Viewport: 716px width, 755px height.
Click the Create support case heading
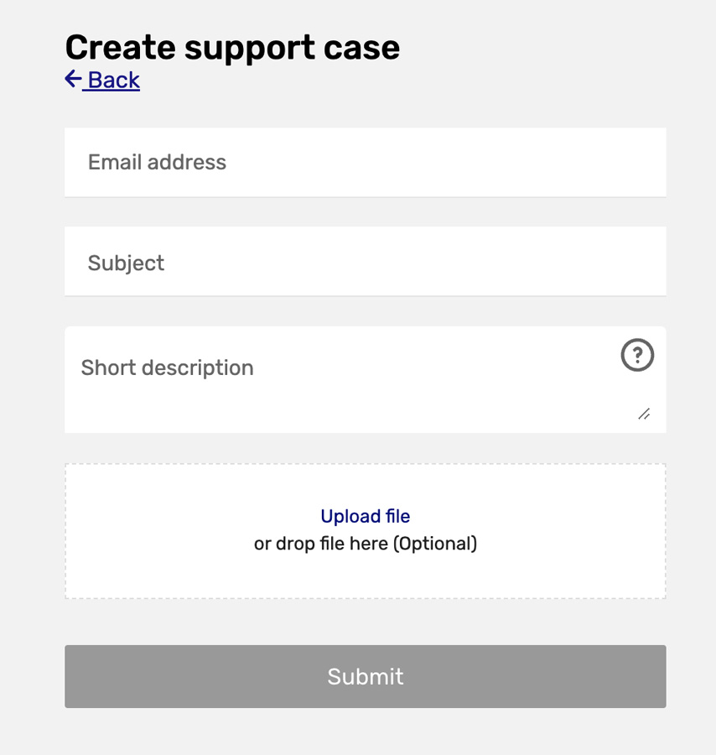pyautogui.click(x=232, y=48)
